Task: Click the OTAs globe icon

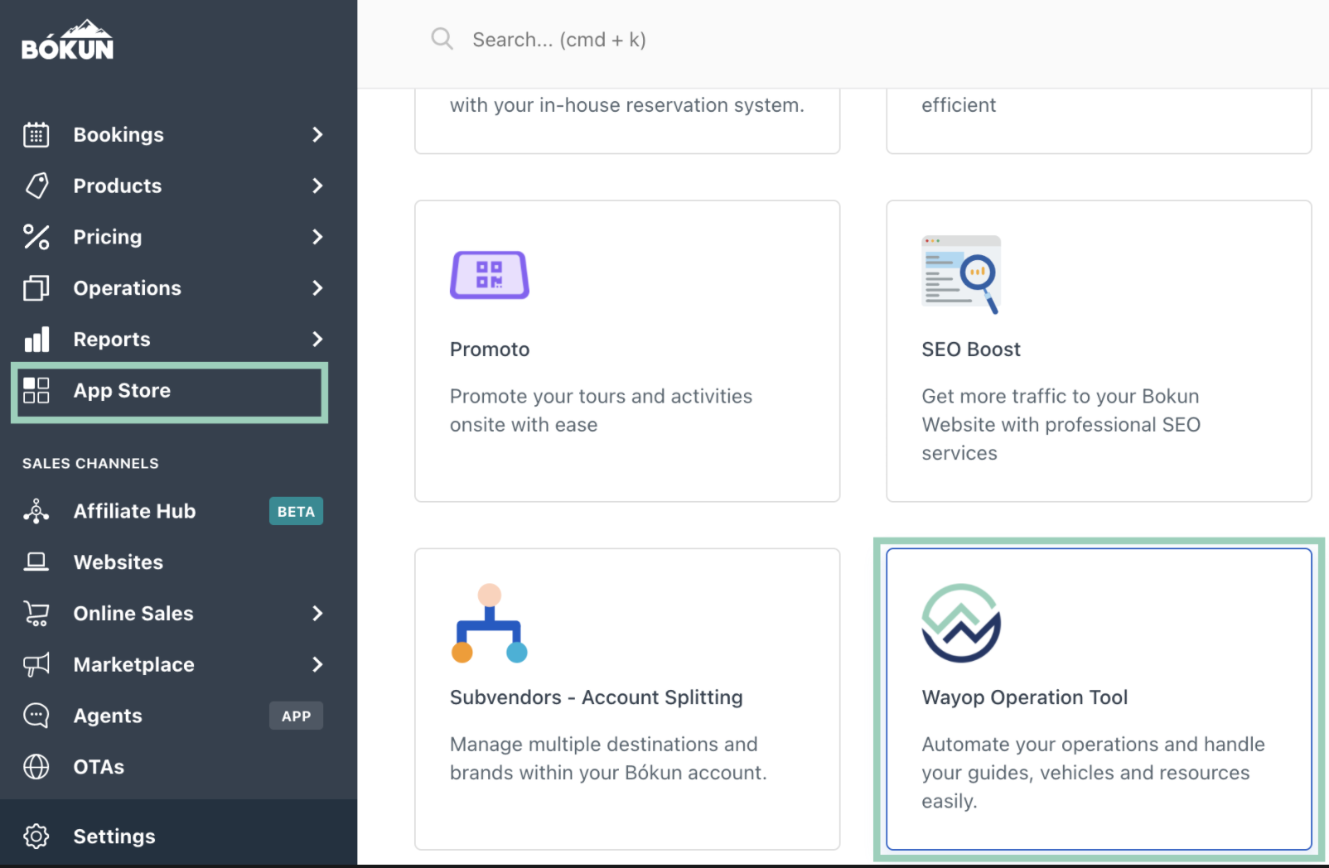Action: pyautogui.click(x=36, y=767)
